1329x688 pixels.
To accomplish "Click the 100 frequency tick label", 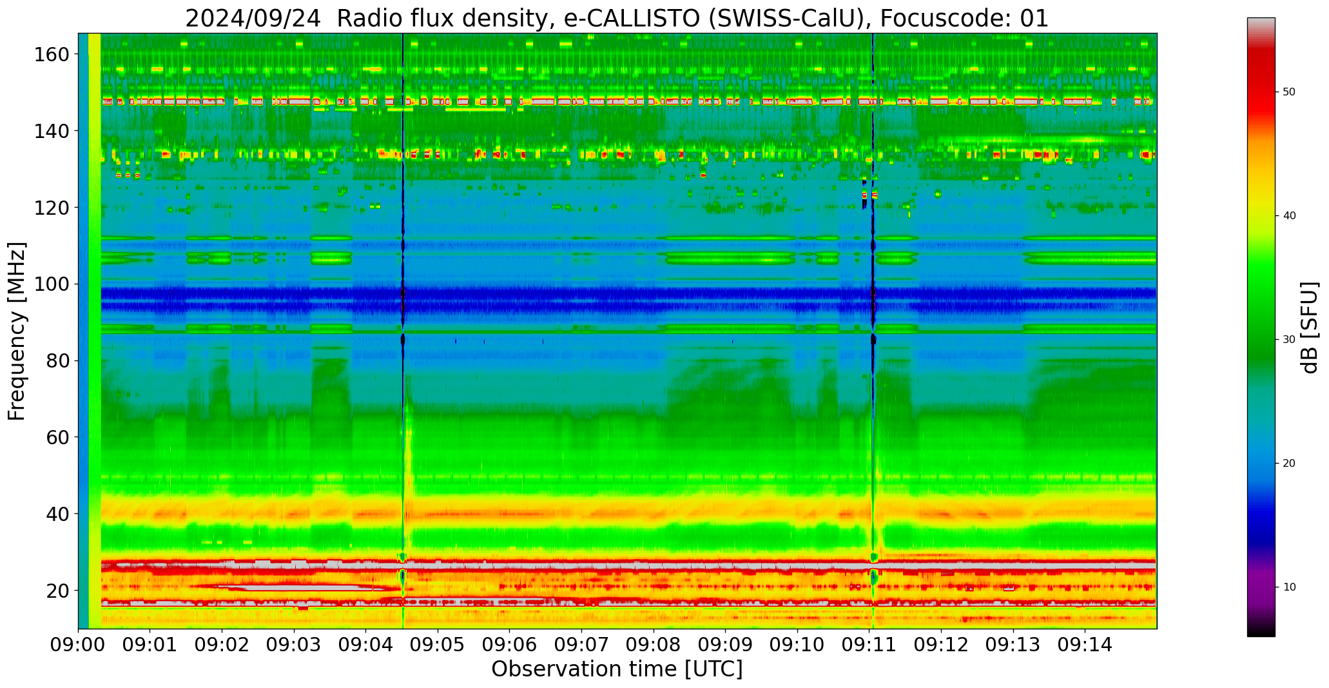I will 51,284.
